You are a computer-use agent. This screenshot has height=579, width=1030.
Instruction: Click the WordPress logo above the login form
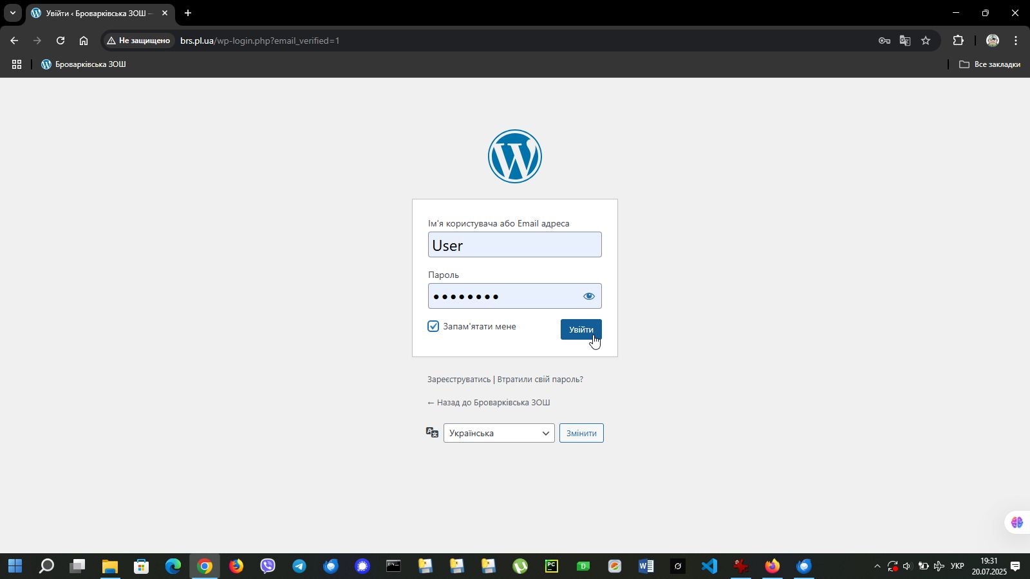514,156
